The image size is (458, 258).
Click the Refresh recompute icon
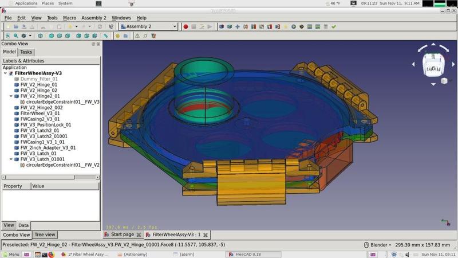[x=100, y=26]
